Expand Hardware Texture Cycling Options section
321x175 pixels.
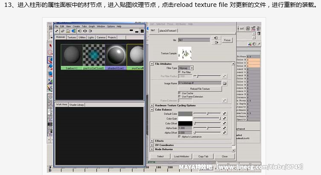(152, 105)
